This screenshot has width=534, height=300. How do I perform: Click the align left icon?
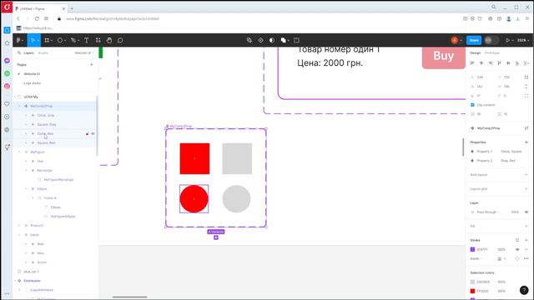(x=472, y=63)
